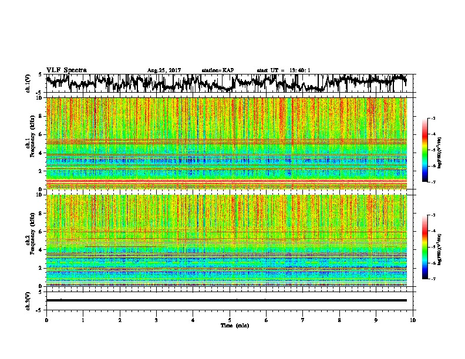The image size is (465, 359).
Task: Click the "-7" label on ch.2 color bar
Action: [x=433, y=279]
